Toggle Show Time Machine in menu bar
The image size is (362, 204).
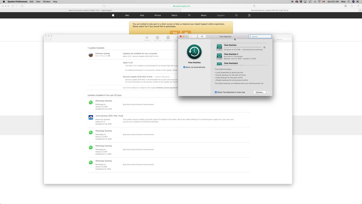tap(216, 92)
